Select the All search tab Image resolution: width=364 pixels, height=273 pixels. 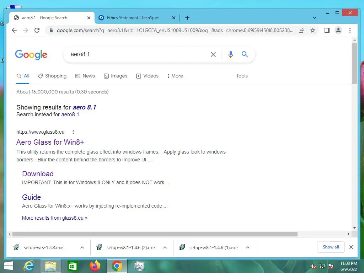pos(23,76)
